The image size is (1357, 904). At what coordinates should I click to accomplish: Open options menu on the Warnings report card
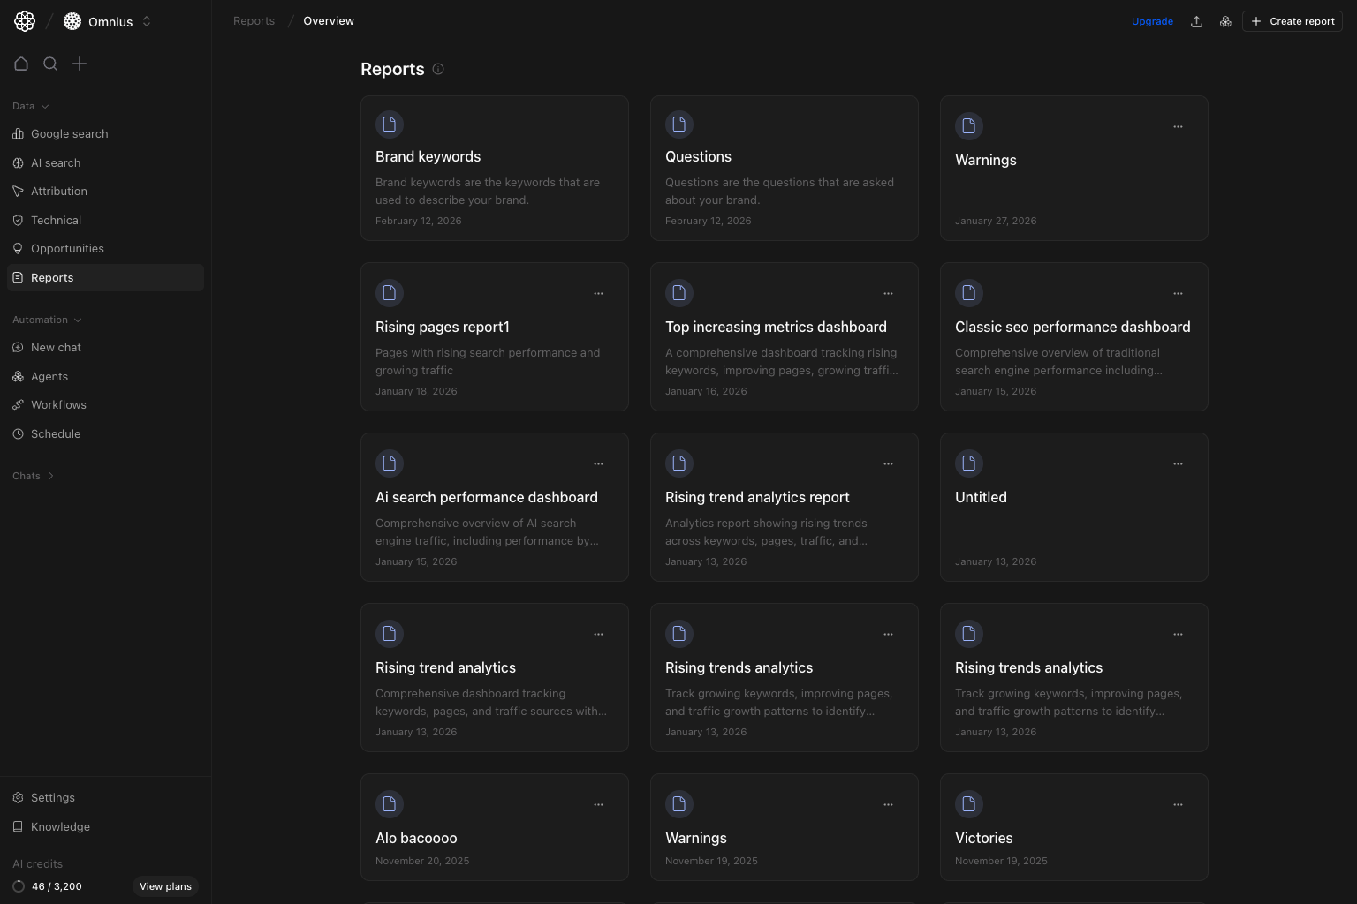[1178, 126]
